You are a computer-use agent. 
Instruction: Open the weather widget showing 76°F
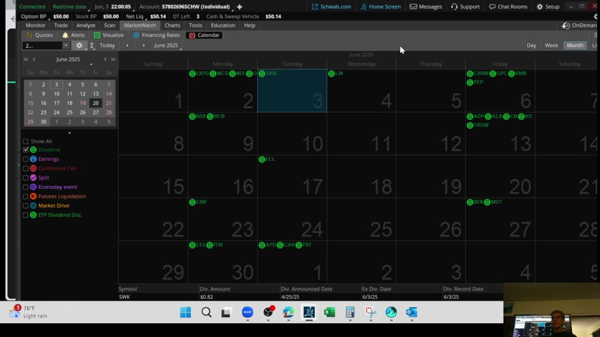click(29, 312)
